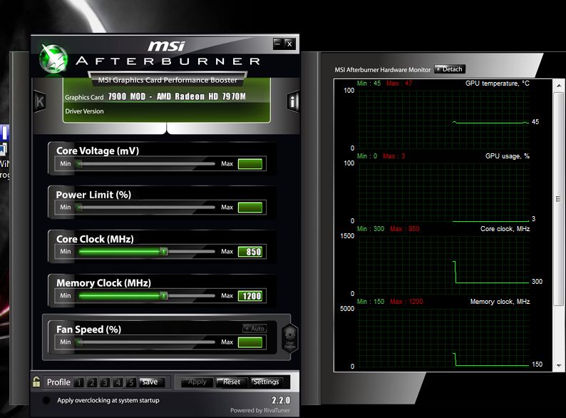The height and width of the screenshot is (418, 566).
Task: Click the Memory Clock value field 1200
Action: point(250,296)
